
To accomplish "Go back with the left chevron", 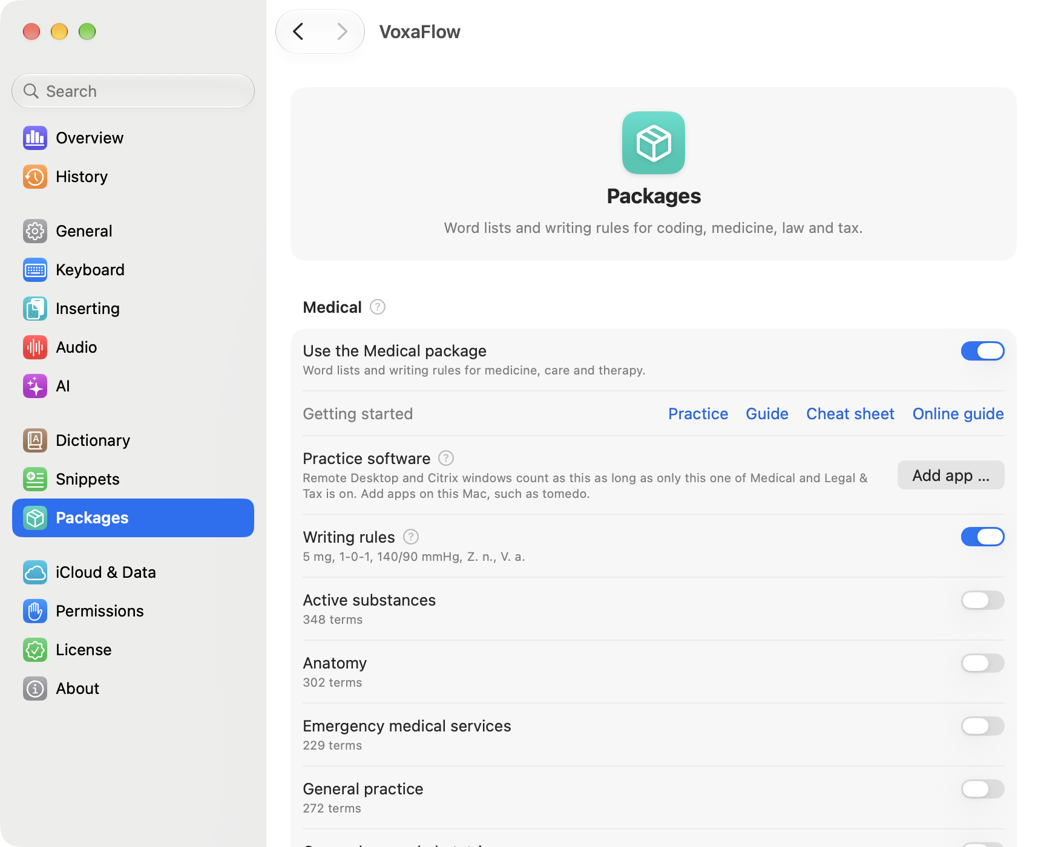I will coord(298,31).
